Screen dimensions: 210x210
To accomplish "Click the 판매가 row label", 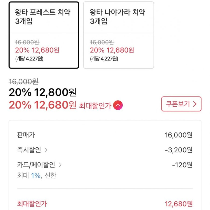I will click(x=26, y=135).
